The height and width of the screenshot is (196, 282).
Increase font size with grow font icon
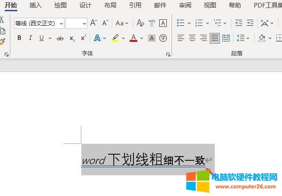[x=94, y=23]
